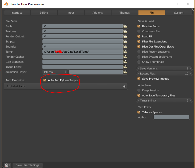Viewport: 195px width, 168px height.
Task: Switch to System tab
Action: 179,13
